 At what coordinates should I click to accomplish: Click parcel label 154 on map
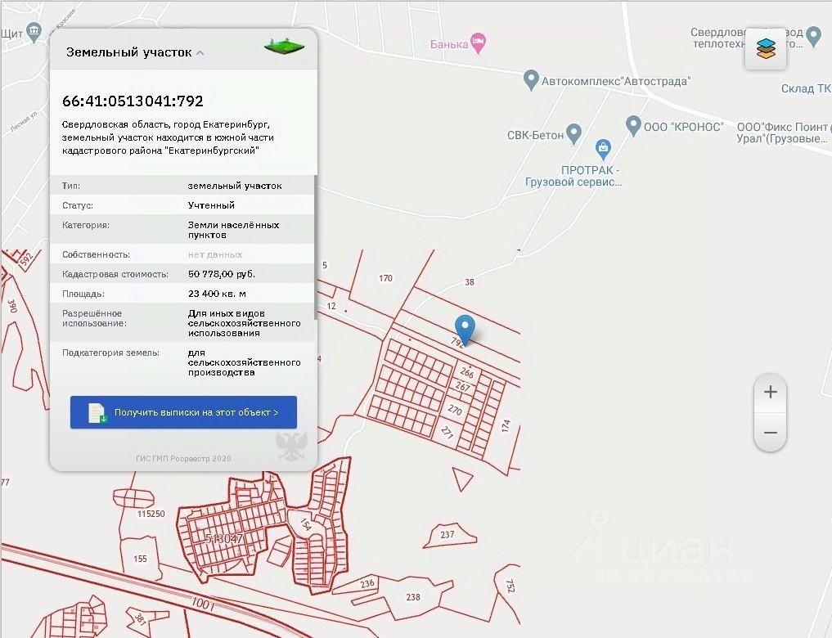306,524
